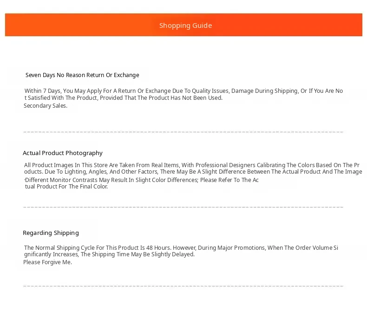Click the 't Satisfied With The Product' line
Viewport: 367px width, 312px height.
(124, 98)
